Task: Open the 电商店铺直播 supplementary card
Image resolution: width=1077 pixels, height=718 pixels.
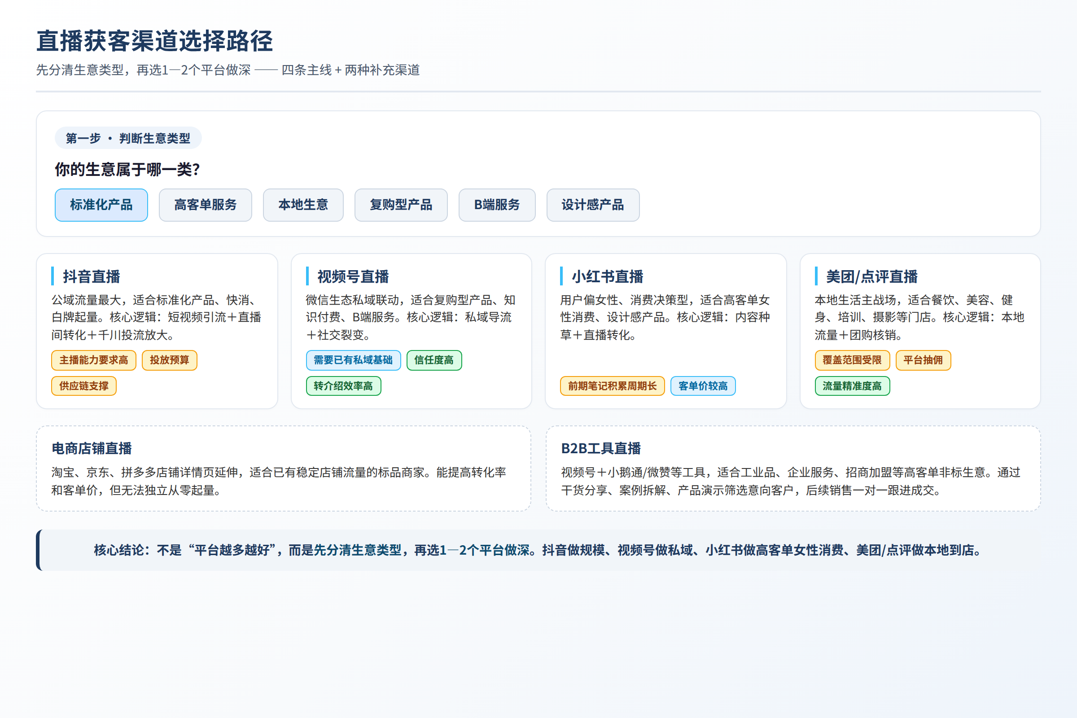Action: tap(284, 468)
